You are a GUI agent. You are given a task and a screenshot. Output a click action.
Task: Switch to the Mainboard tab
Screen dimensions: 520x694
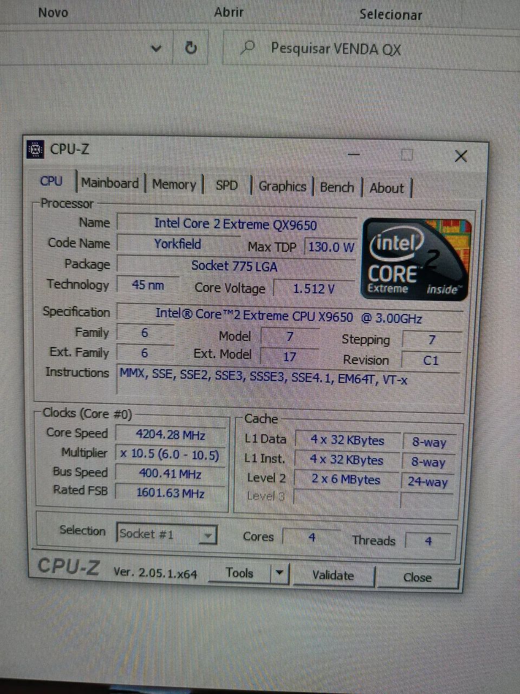(110, 183)
